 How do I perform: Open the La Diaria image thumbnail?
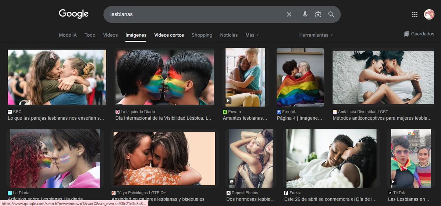click(x=55, y=158)
